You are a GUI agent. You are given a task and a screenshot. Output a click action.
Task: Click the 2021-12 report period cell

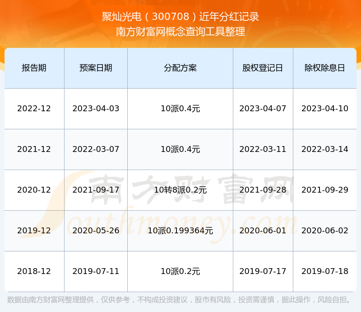(x=34, y=149)
